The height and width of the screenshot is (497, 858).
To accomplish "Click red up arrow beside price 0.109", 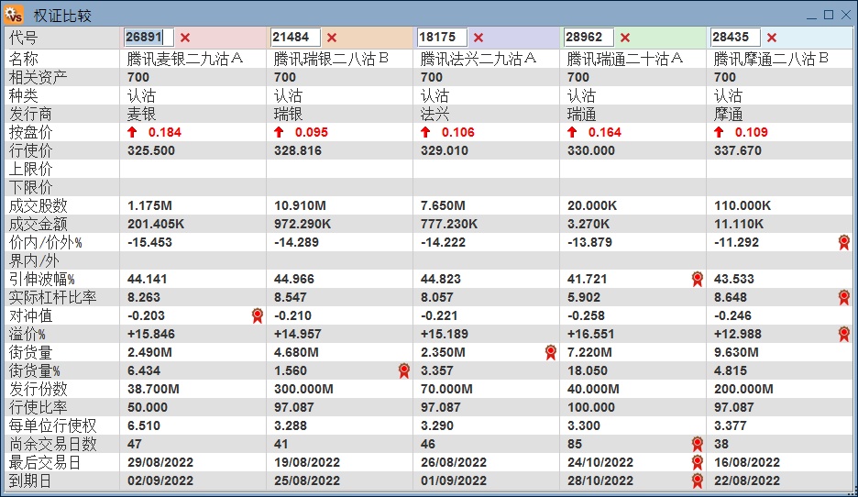I will pos(719,132).
